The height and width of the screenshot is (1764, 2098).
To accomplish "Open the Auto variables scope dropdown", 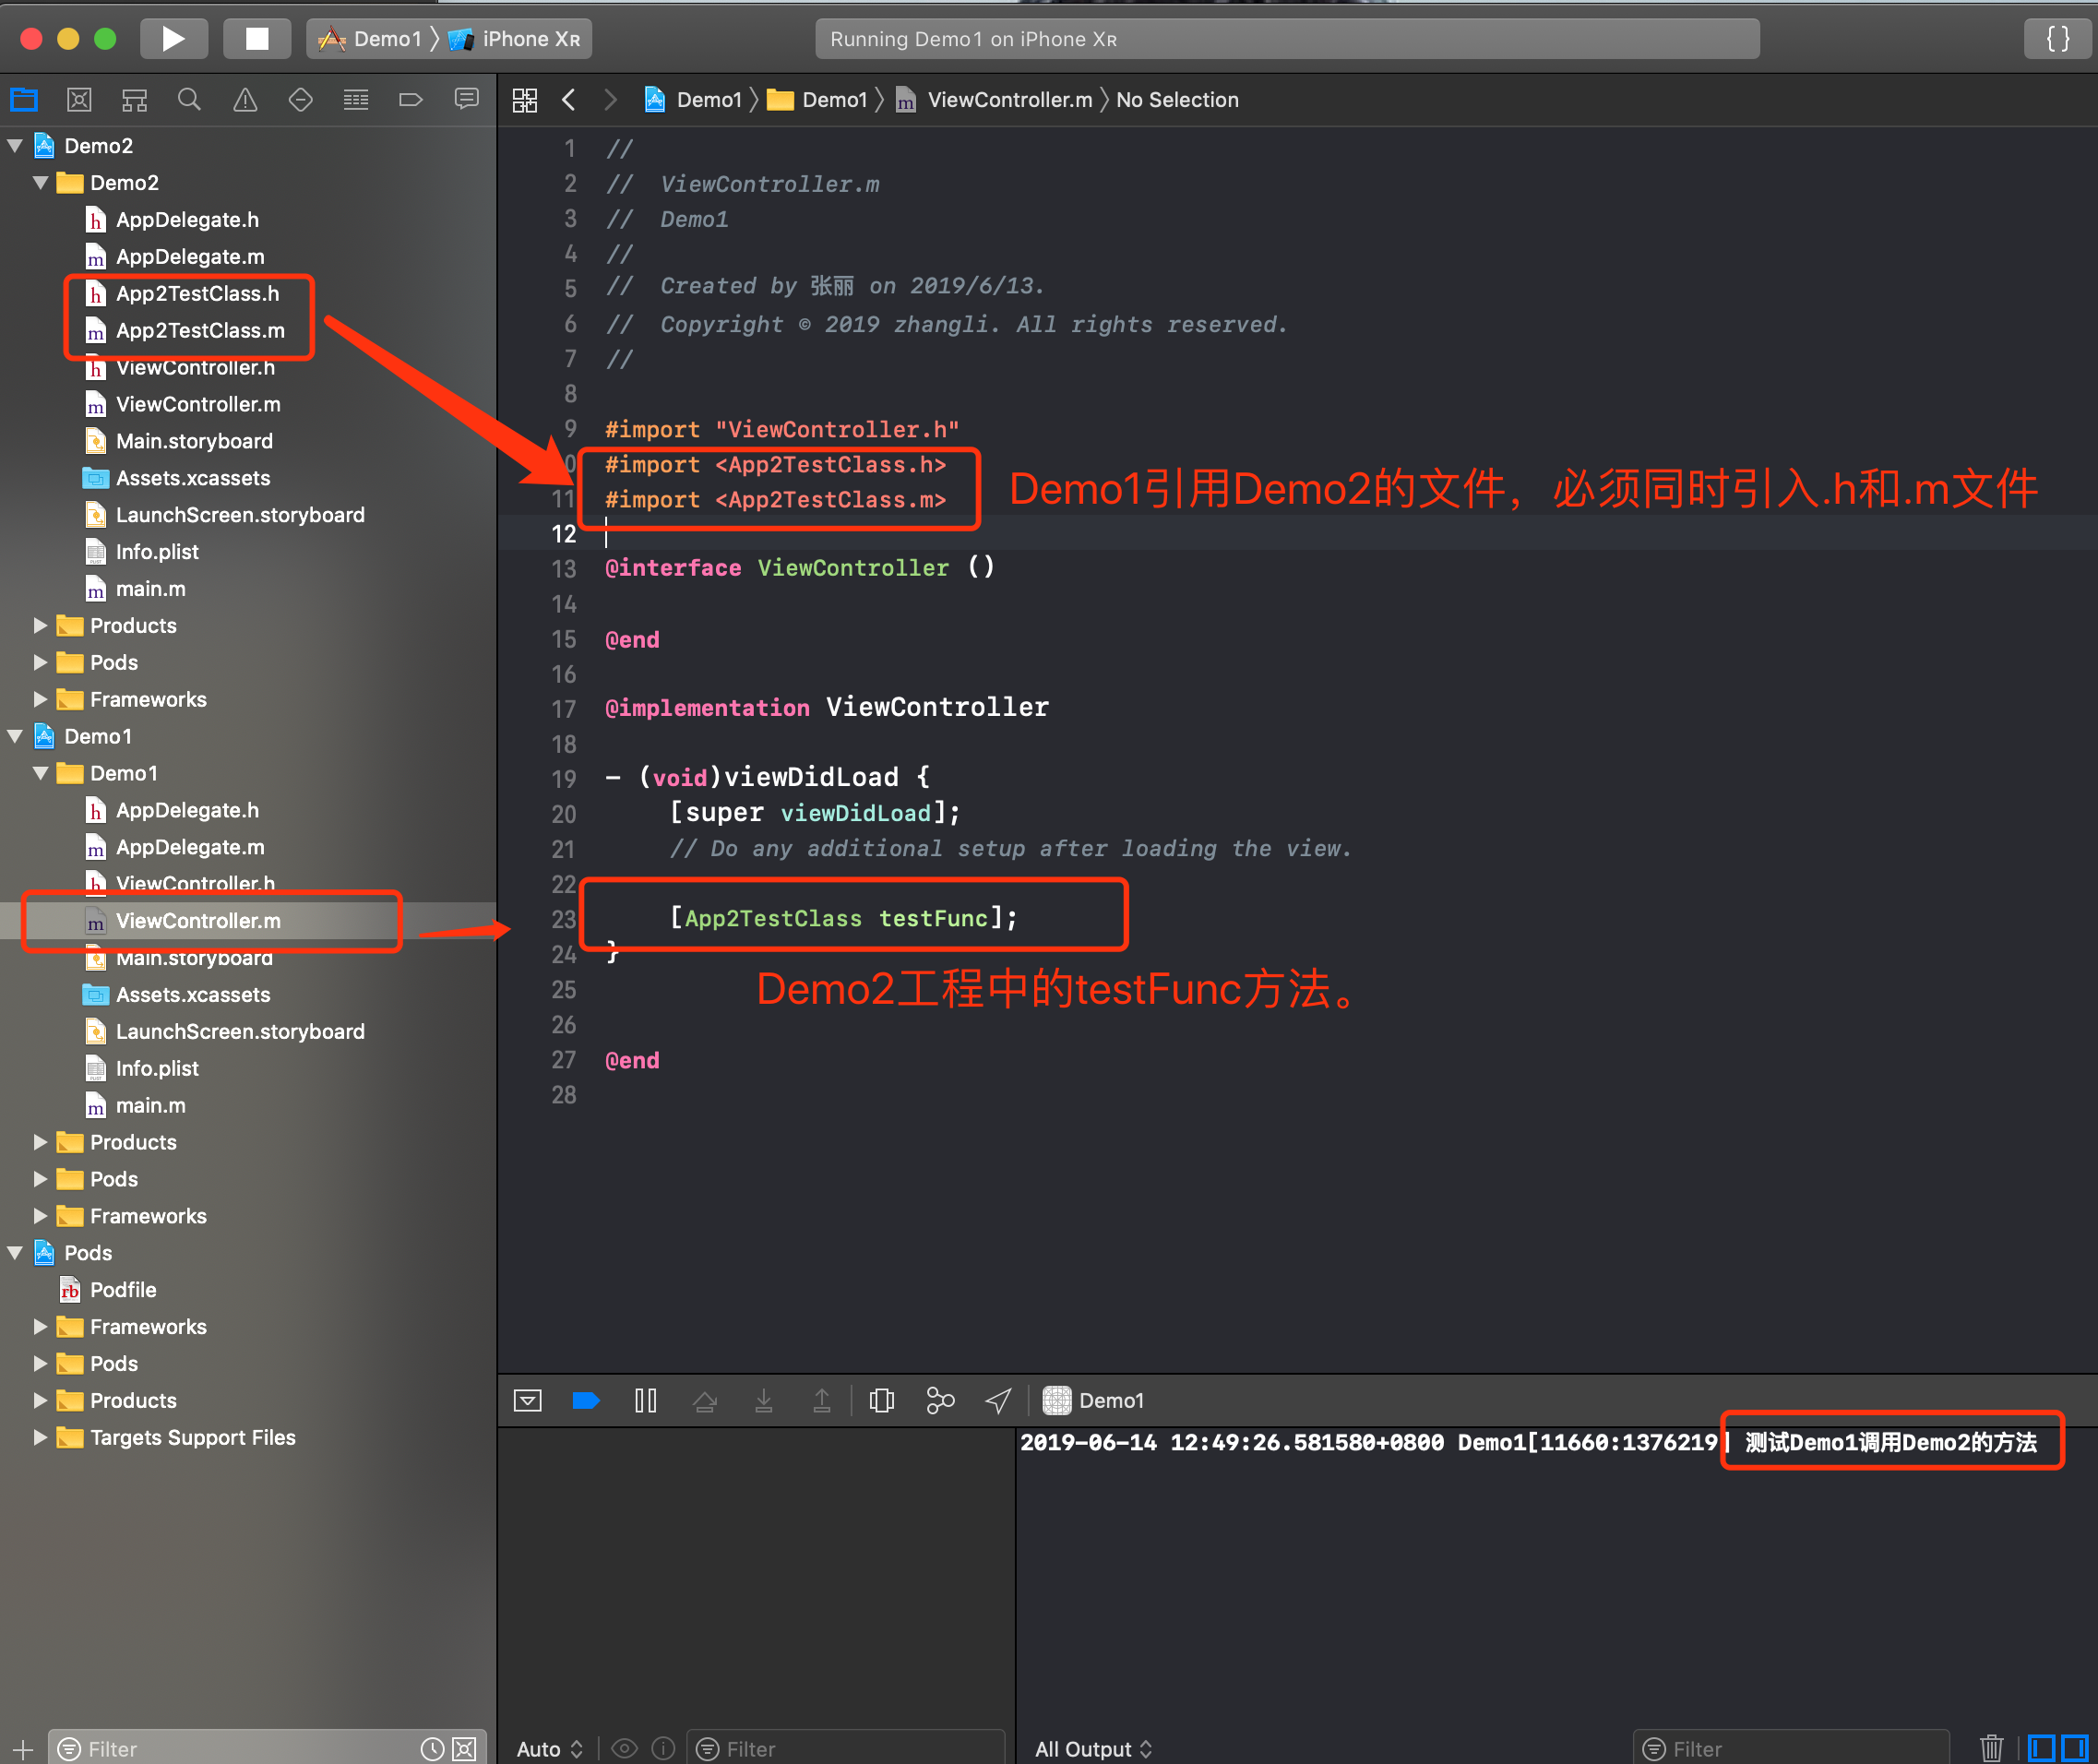I will pyautogui.click(x=549, y=1749).
